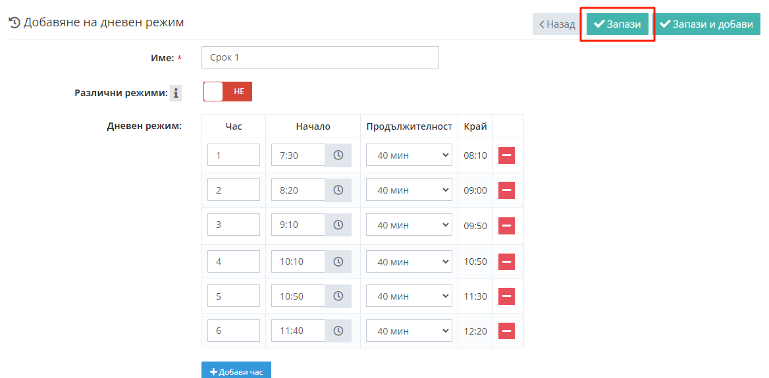This screenshot has height=378, width=769.
Task: Change duration dropdown in hour 6 row
Action: click(409, 331)
